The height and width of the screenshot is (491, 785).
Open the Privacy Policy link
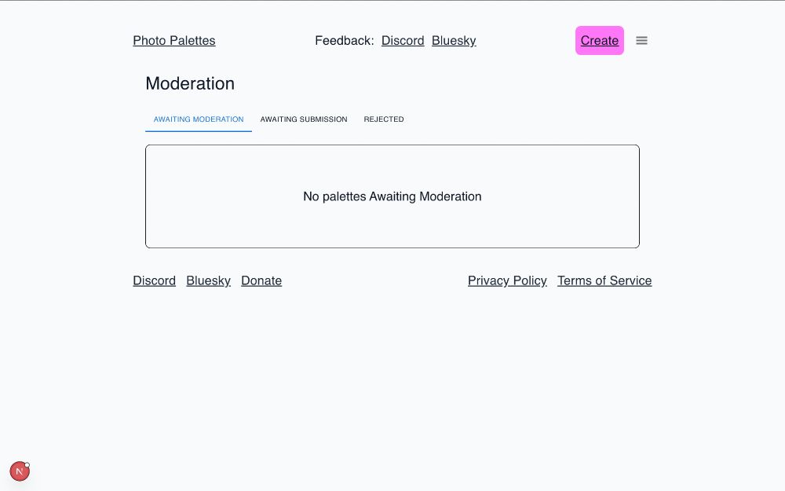[x=507, y=280]
